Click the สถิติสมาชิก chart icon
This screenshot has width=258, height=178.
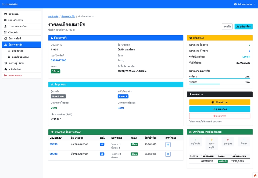click(x=9, y=51)
